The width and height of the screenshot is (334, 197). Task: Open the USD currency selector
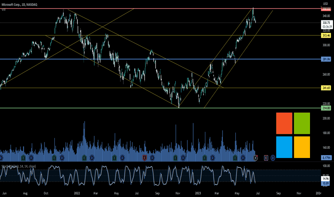(325, 4)
